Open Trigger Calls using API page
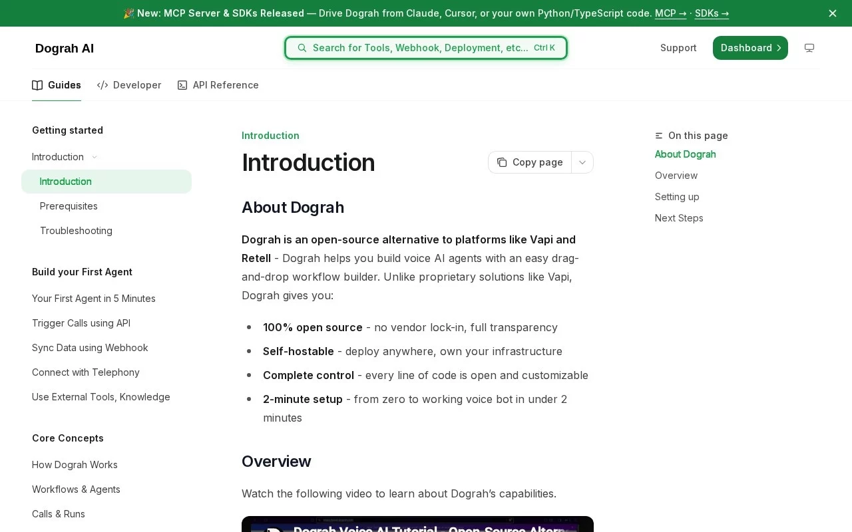852x532 pixels. click(81, 323)
